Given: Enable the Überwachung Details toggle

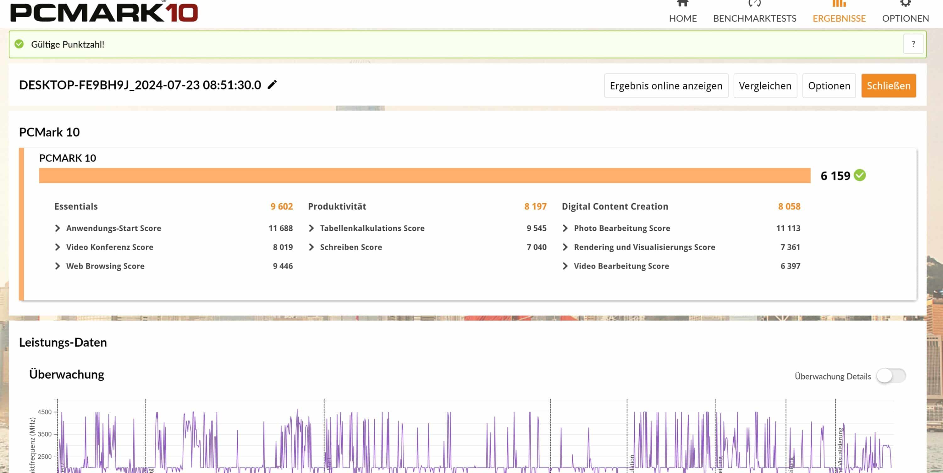Looking at the screenshot, I should [891, 376].
